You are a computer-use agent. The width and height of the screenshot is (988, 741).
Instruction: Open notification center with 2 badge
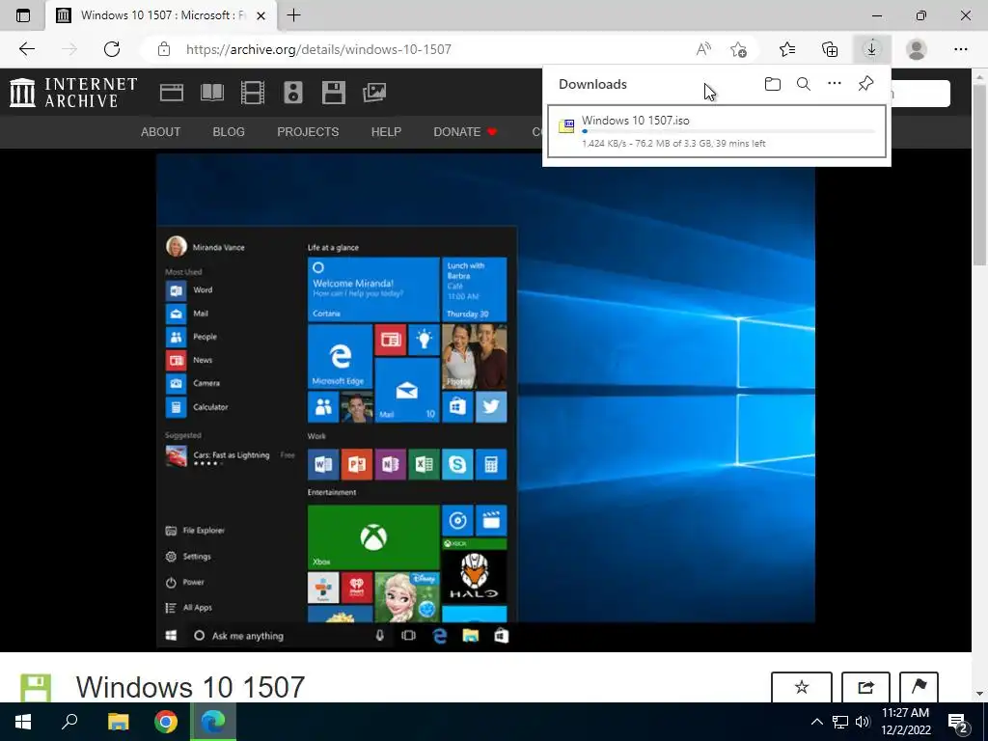(958, 723)
